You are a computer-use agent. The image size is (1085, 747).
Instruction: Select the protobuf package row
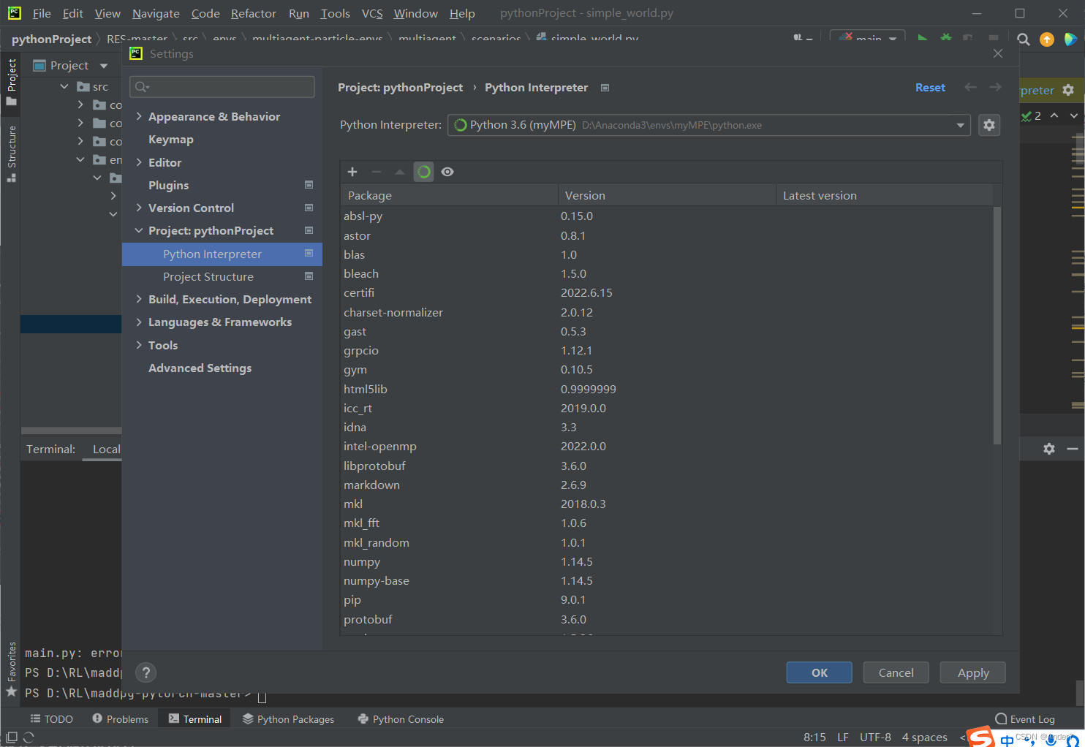coord(667,619)
